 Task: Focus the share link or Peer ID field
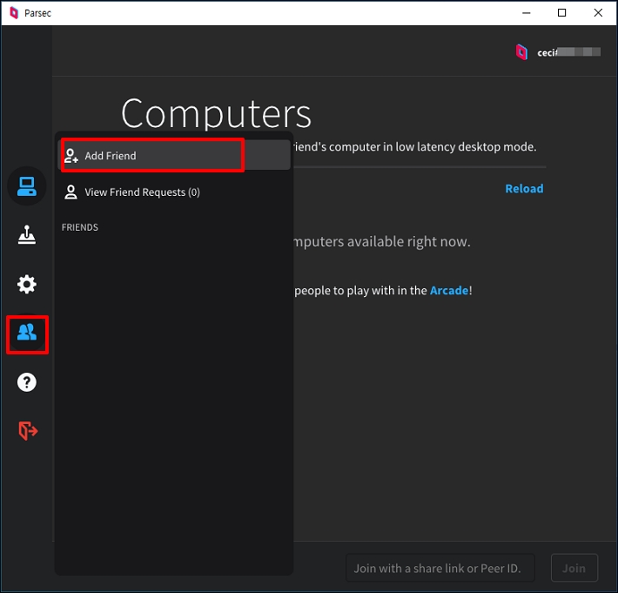tap(440, 568)
